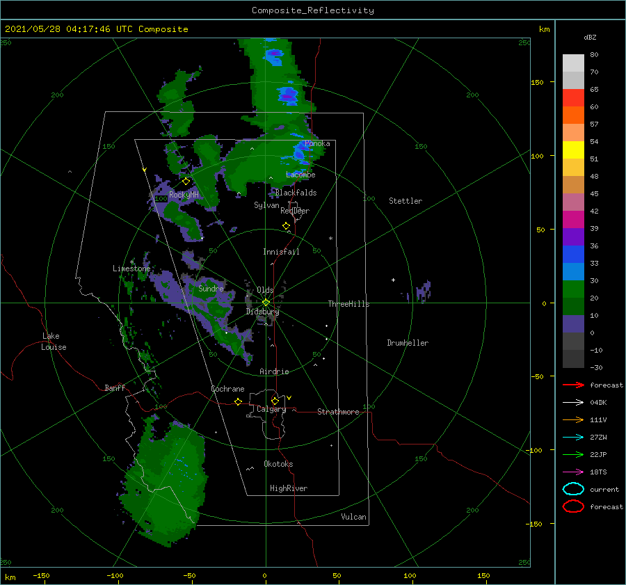Click the slate purple swatch between 10 and 0 dBZ
Viewport: 626px width, 585px height.
pos(573,324)
